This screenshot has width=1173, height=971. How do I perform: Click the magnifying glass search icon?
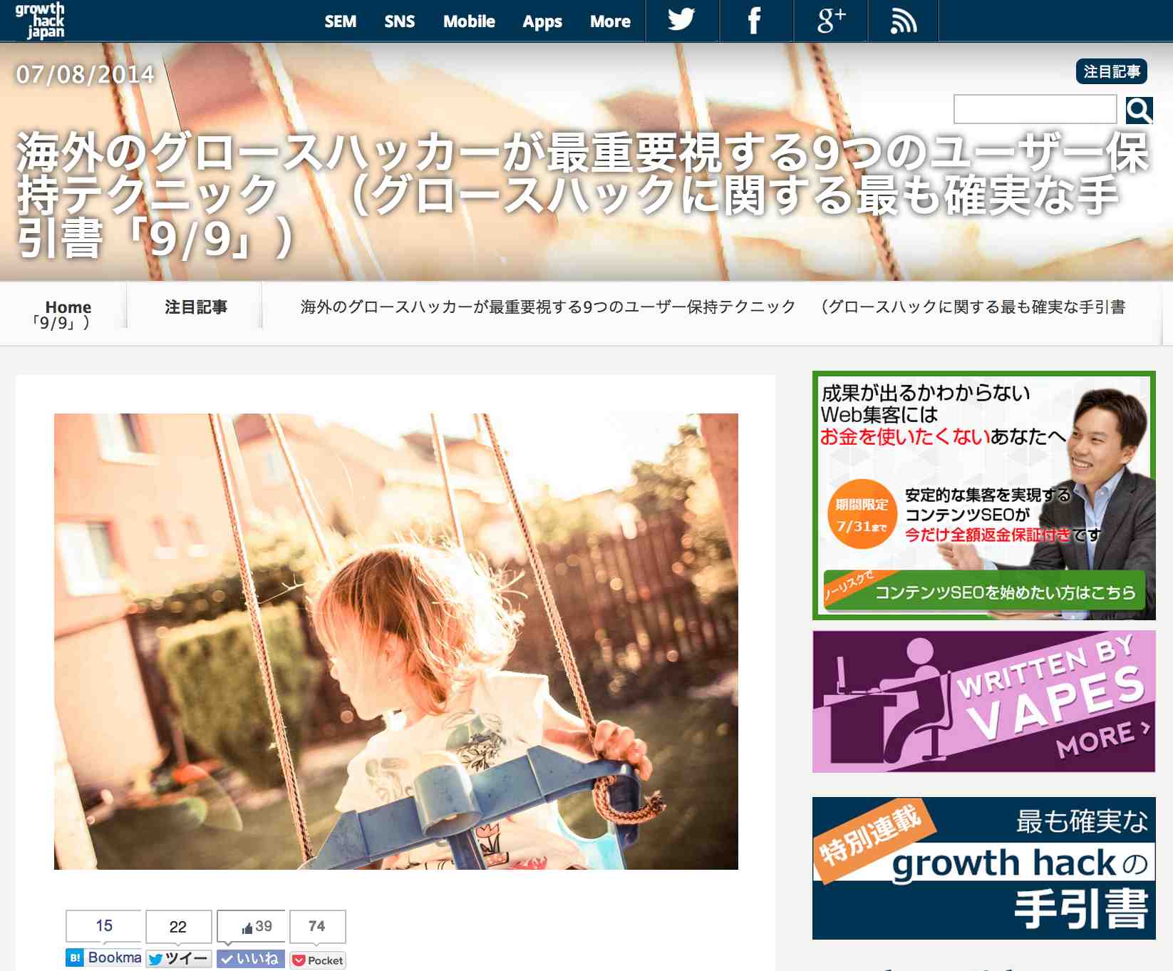[x=1139, y=111]
